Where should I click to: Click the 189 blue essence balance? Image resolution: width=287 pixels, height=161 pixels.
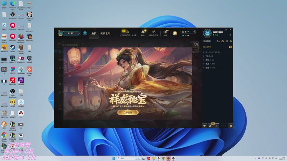tap(187, 35)
